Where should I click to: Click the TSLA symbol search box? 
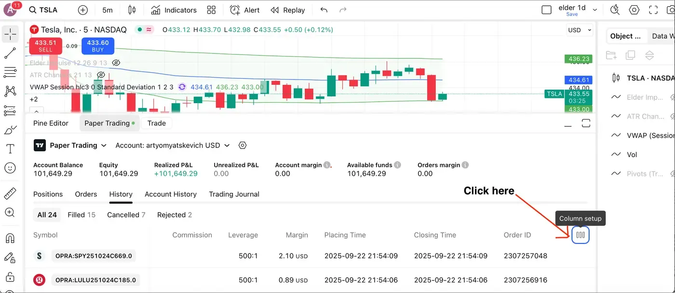click(43, 10)
